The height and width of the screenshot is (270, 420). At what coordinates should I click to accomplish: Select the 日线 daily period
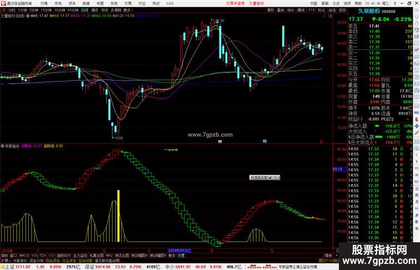pos(84,10)
